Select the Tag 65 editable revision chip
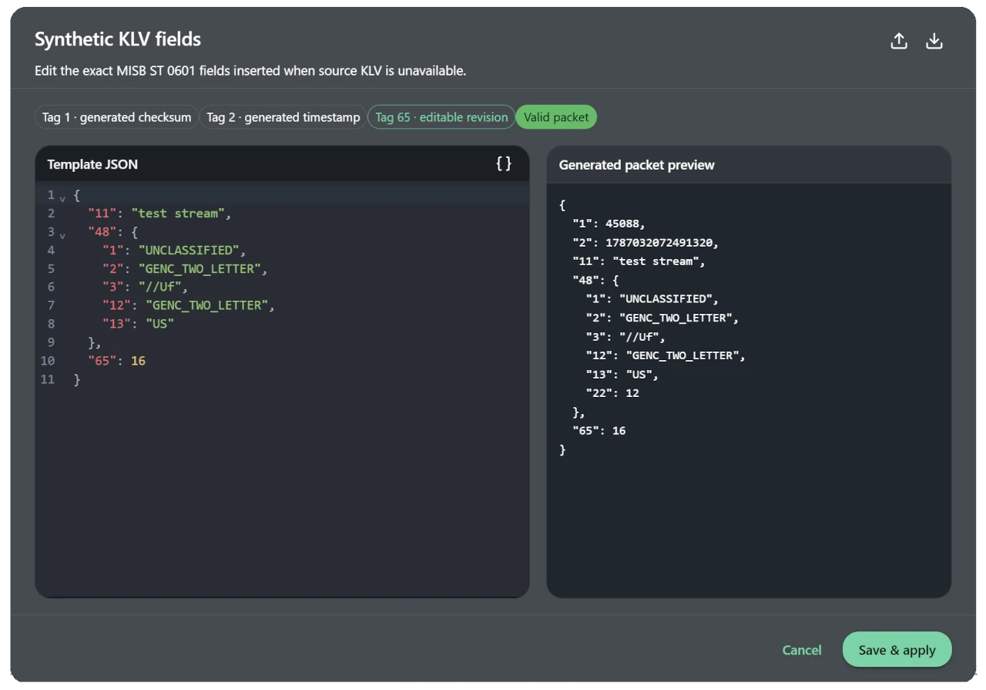986x690 pixels. (x=441, y=117)
